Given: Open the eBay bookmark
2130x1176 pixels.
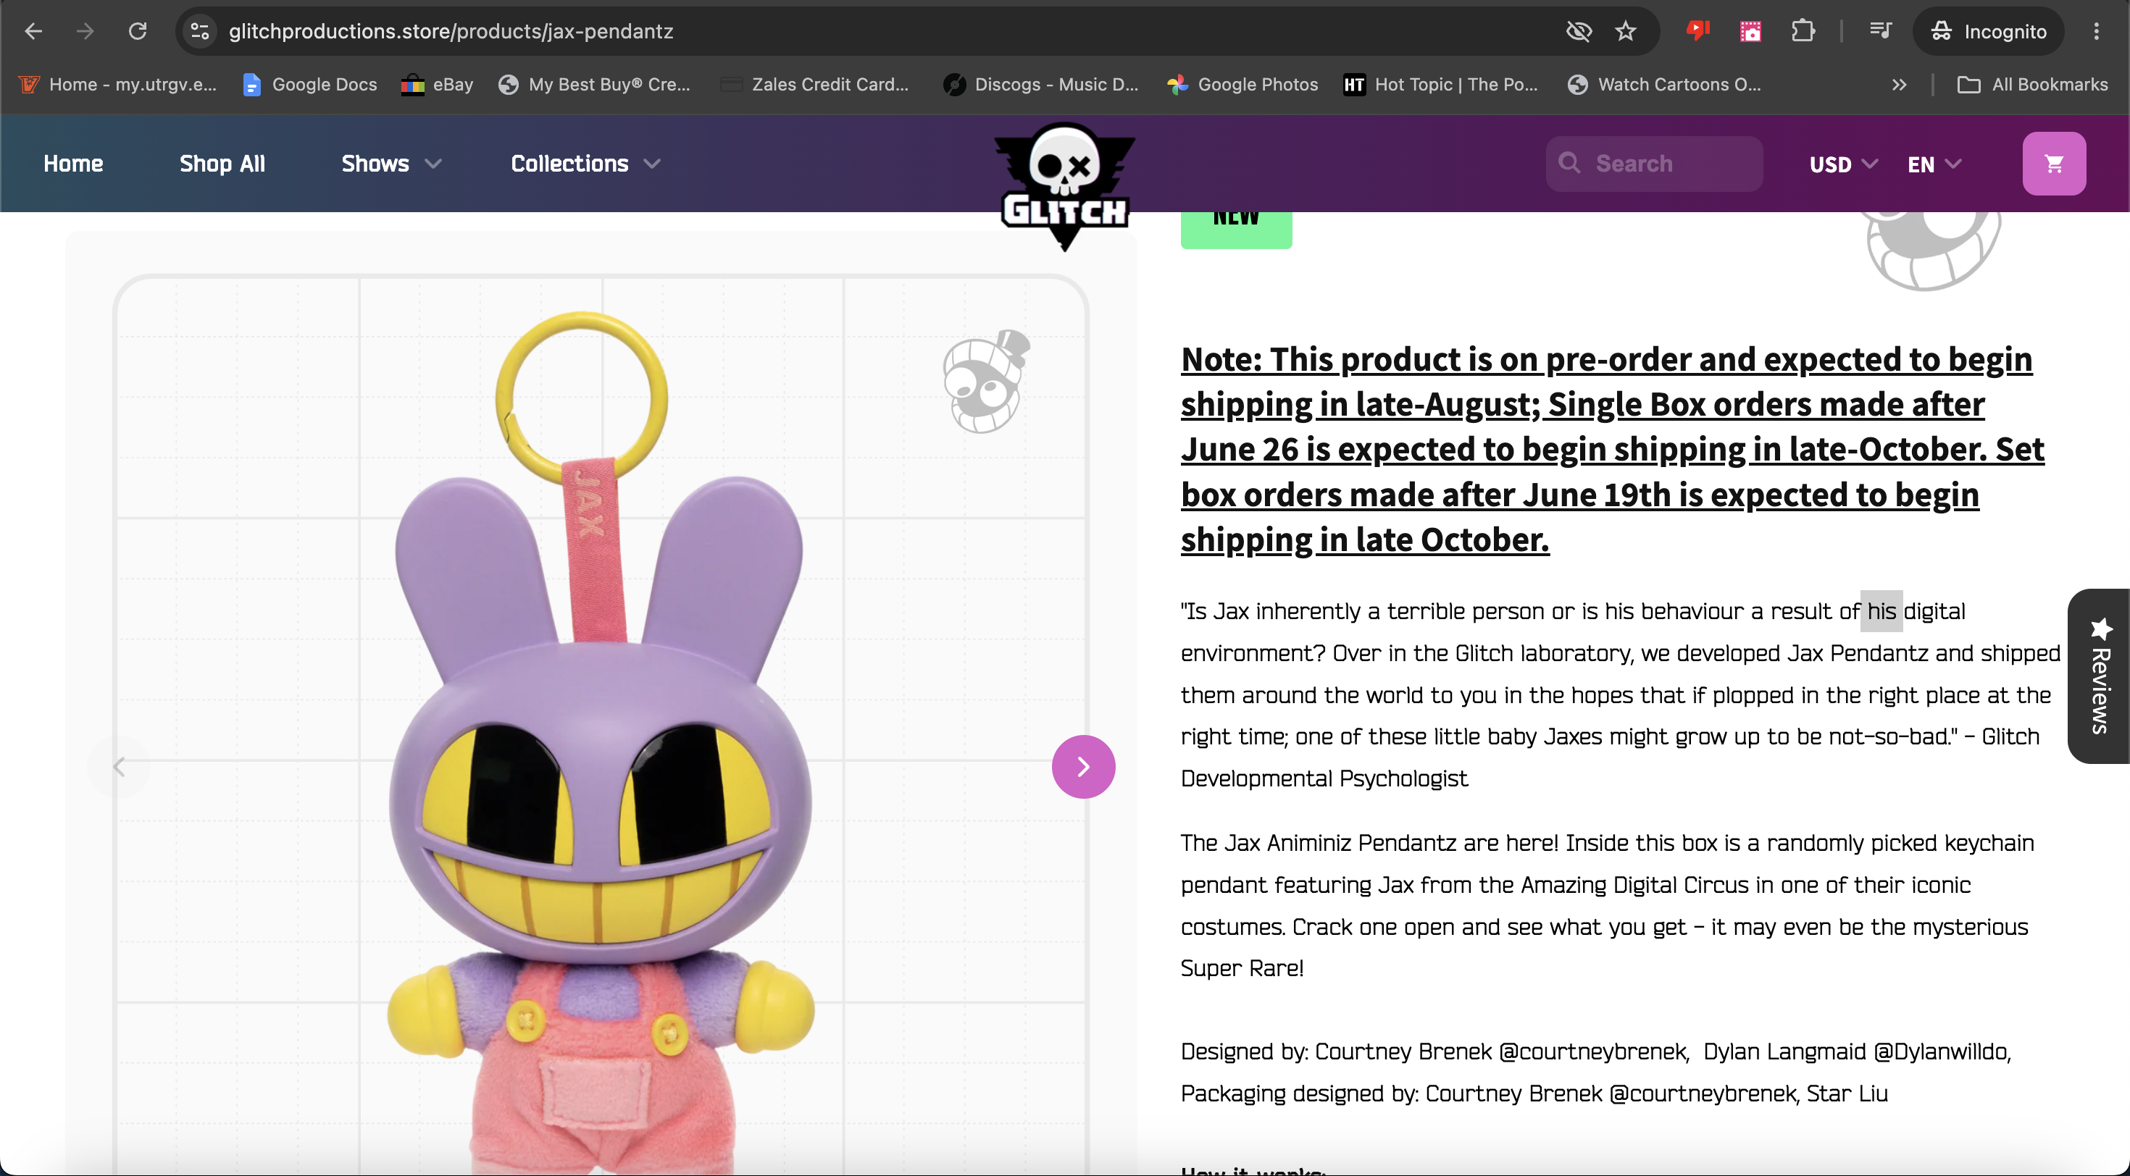Looking at the screenshot, I should point(438,84).
